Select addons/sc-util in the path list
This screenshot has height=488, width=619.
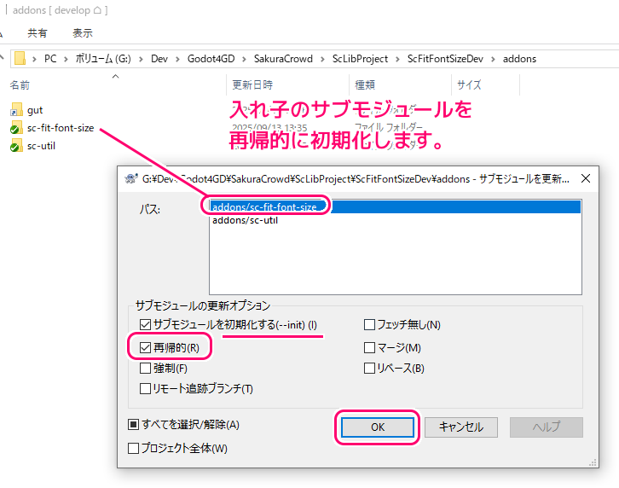pyautogui.click(x=245, y=220)
